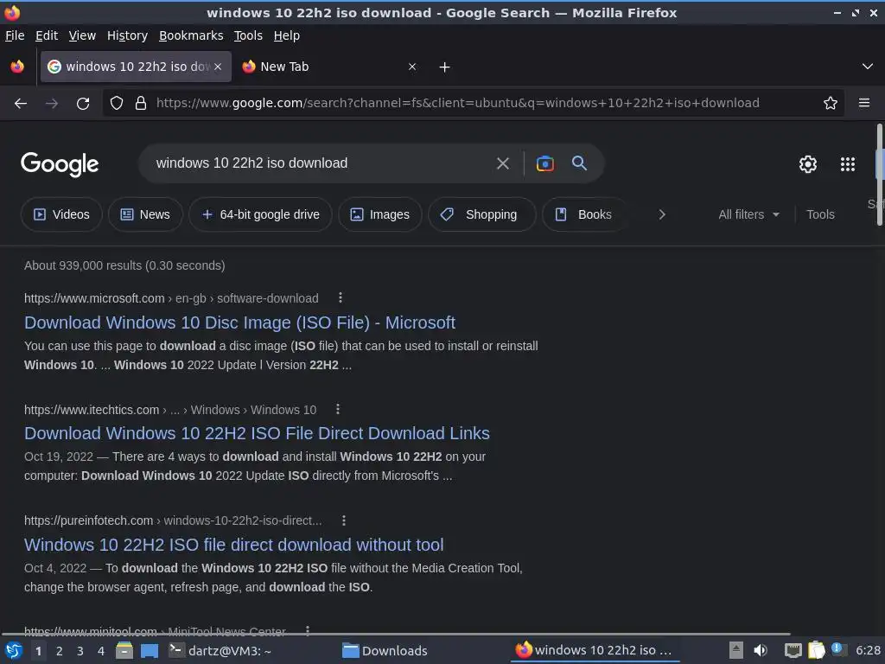
Task: Open the Firefox hamburger application menu
Action: (864, 104)
